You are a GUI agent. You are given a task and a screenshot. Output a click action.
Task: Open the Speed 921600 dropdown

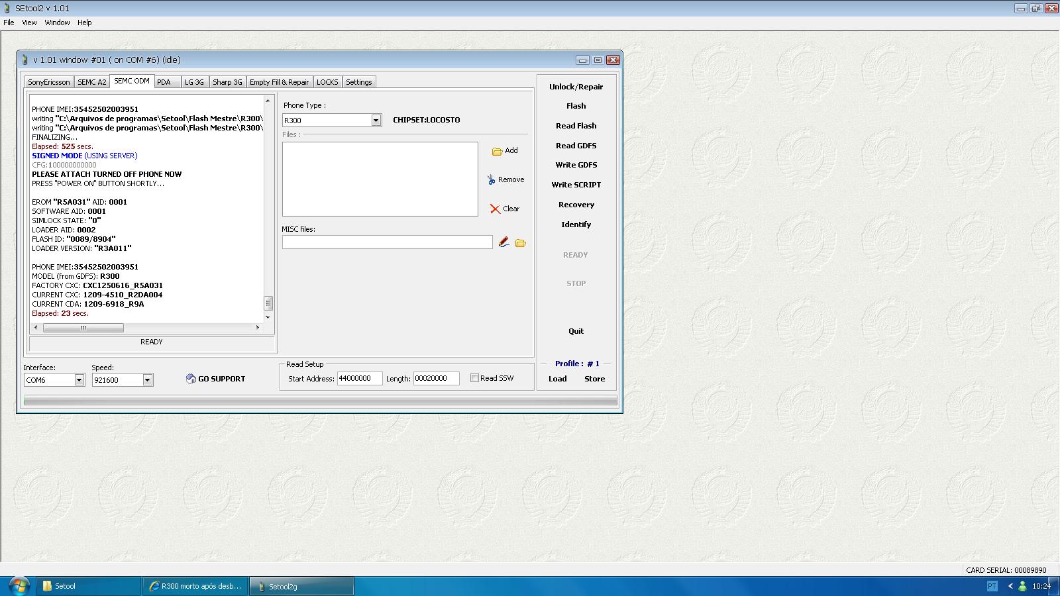[x=148, y=380]
